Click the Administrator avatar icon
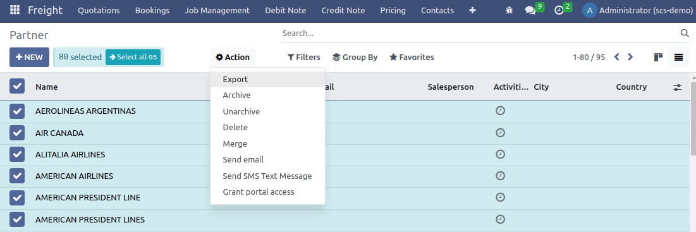 589,10
